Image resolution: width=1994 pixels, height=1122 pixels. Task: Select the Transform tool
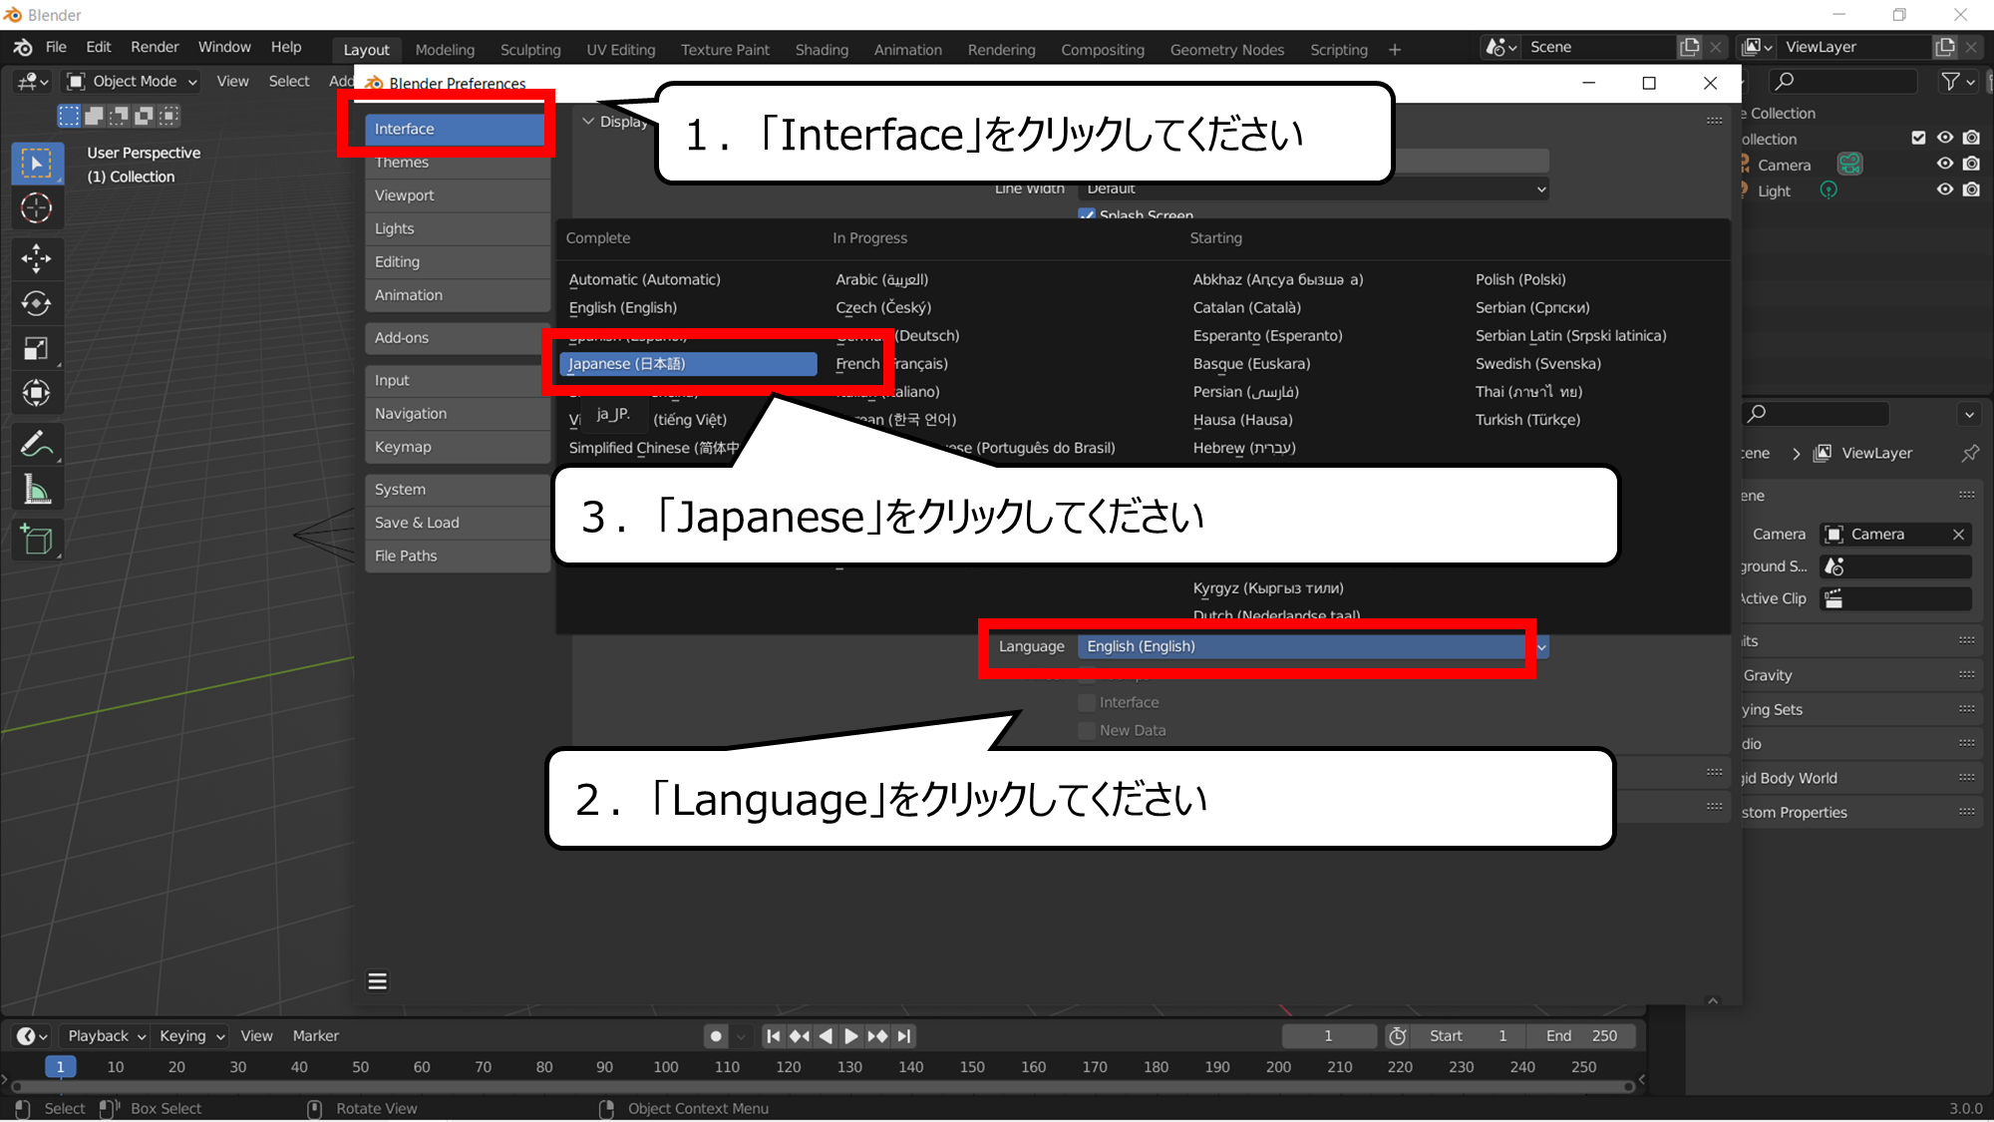click(37, 393)
